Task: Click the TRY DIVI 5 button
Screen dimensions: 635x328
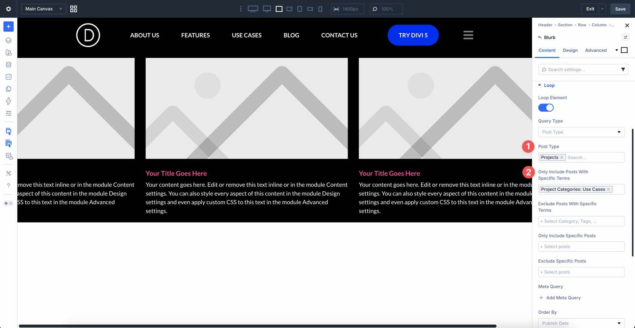Action: pos(413,35)
